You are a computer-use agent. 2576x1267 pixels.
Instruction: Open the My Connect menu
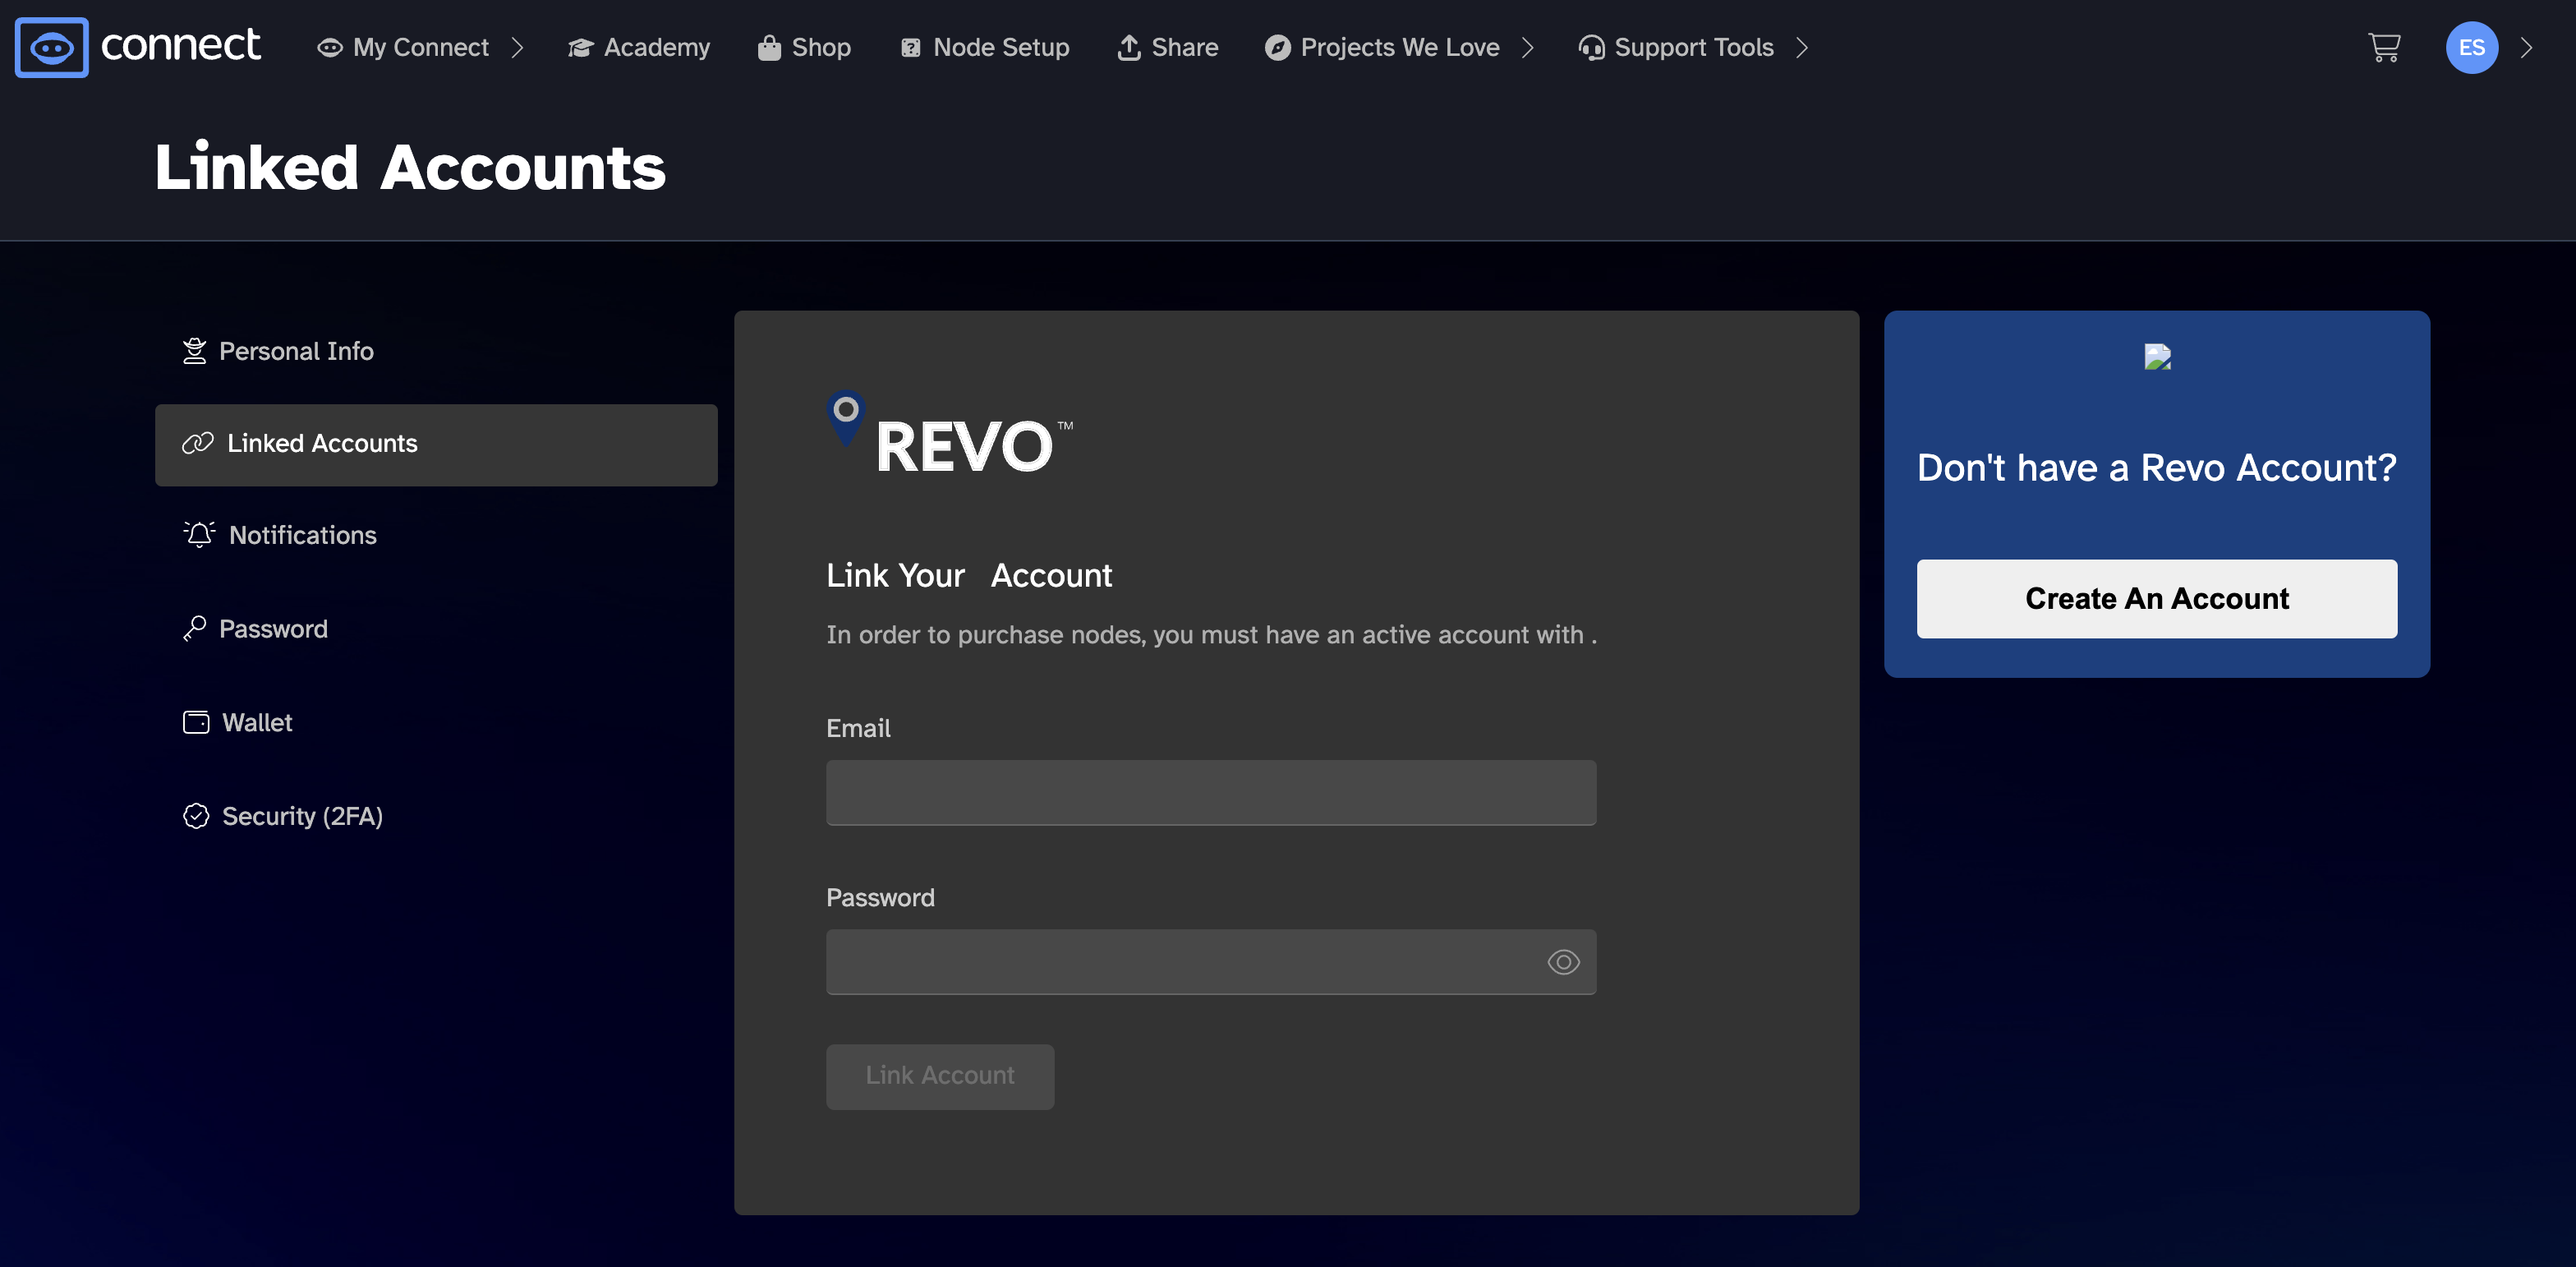click(420, 47)
